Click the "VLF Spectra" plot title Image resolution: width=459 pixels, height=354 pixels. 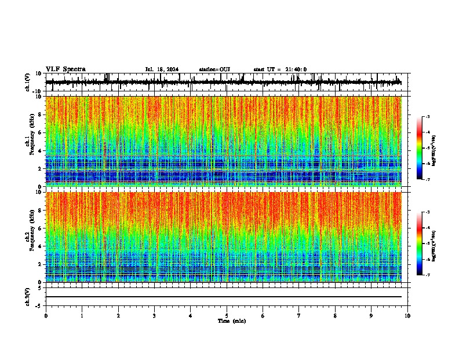coord(65,69)
